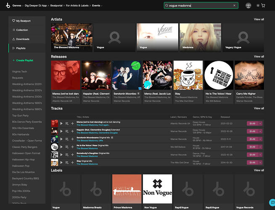Select Playlists in sidebar
This screenshot has width=275, height=210.
coord(27,48)
